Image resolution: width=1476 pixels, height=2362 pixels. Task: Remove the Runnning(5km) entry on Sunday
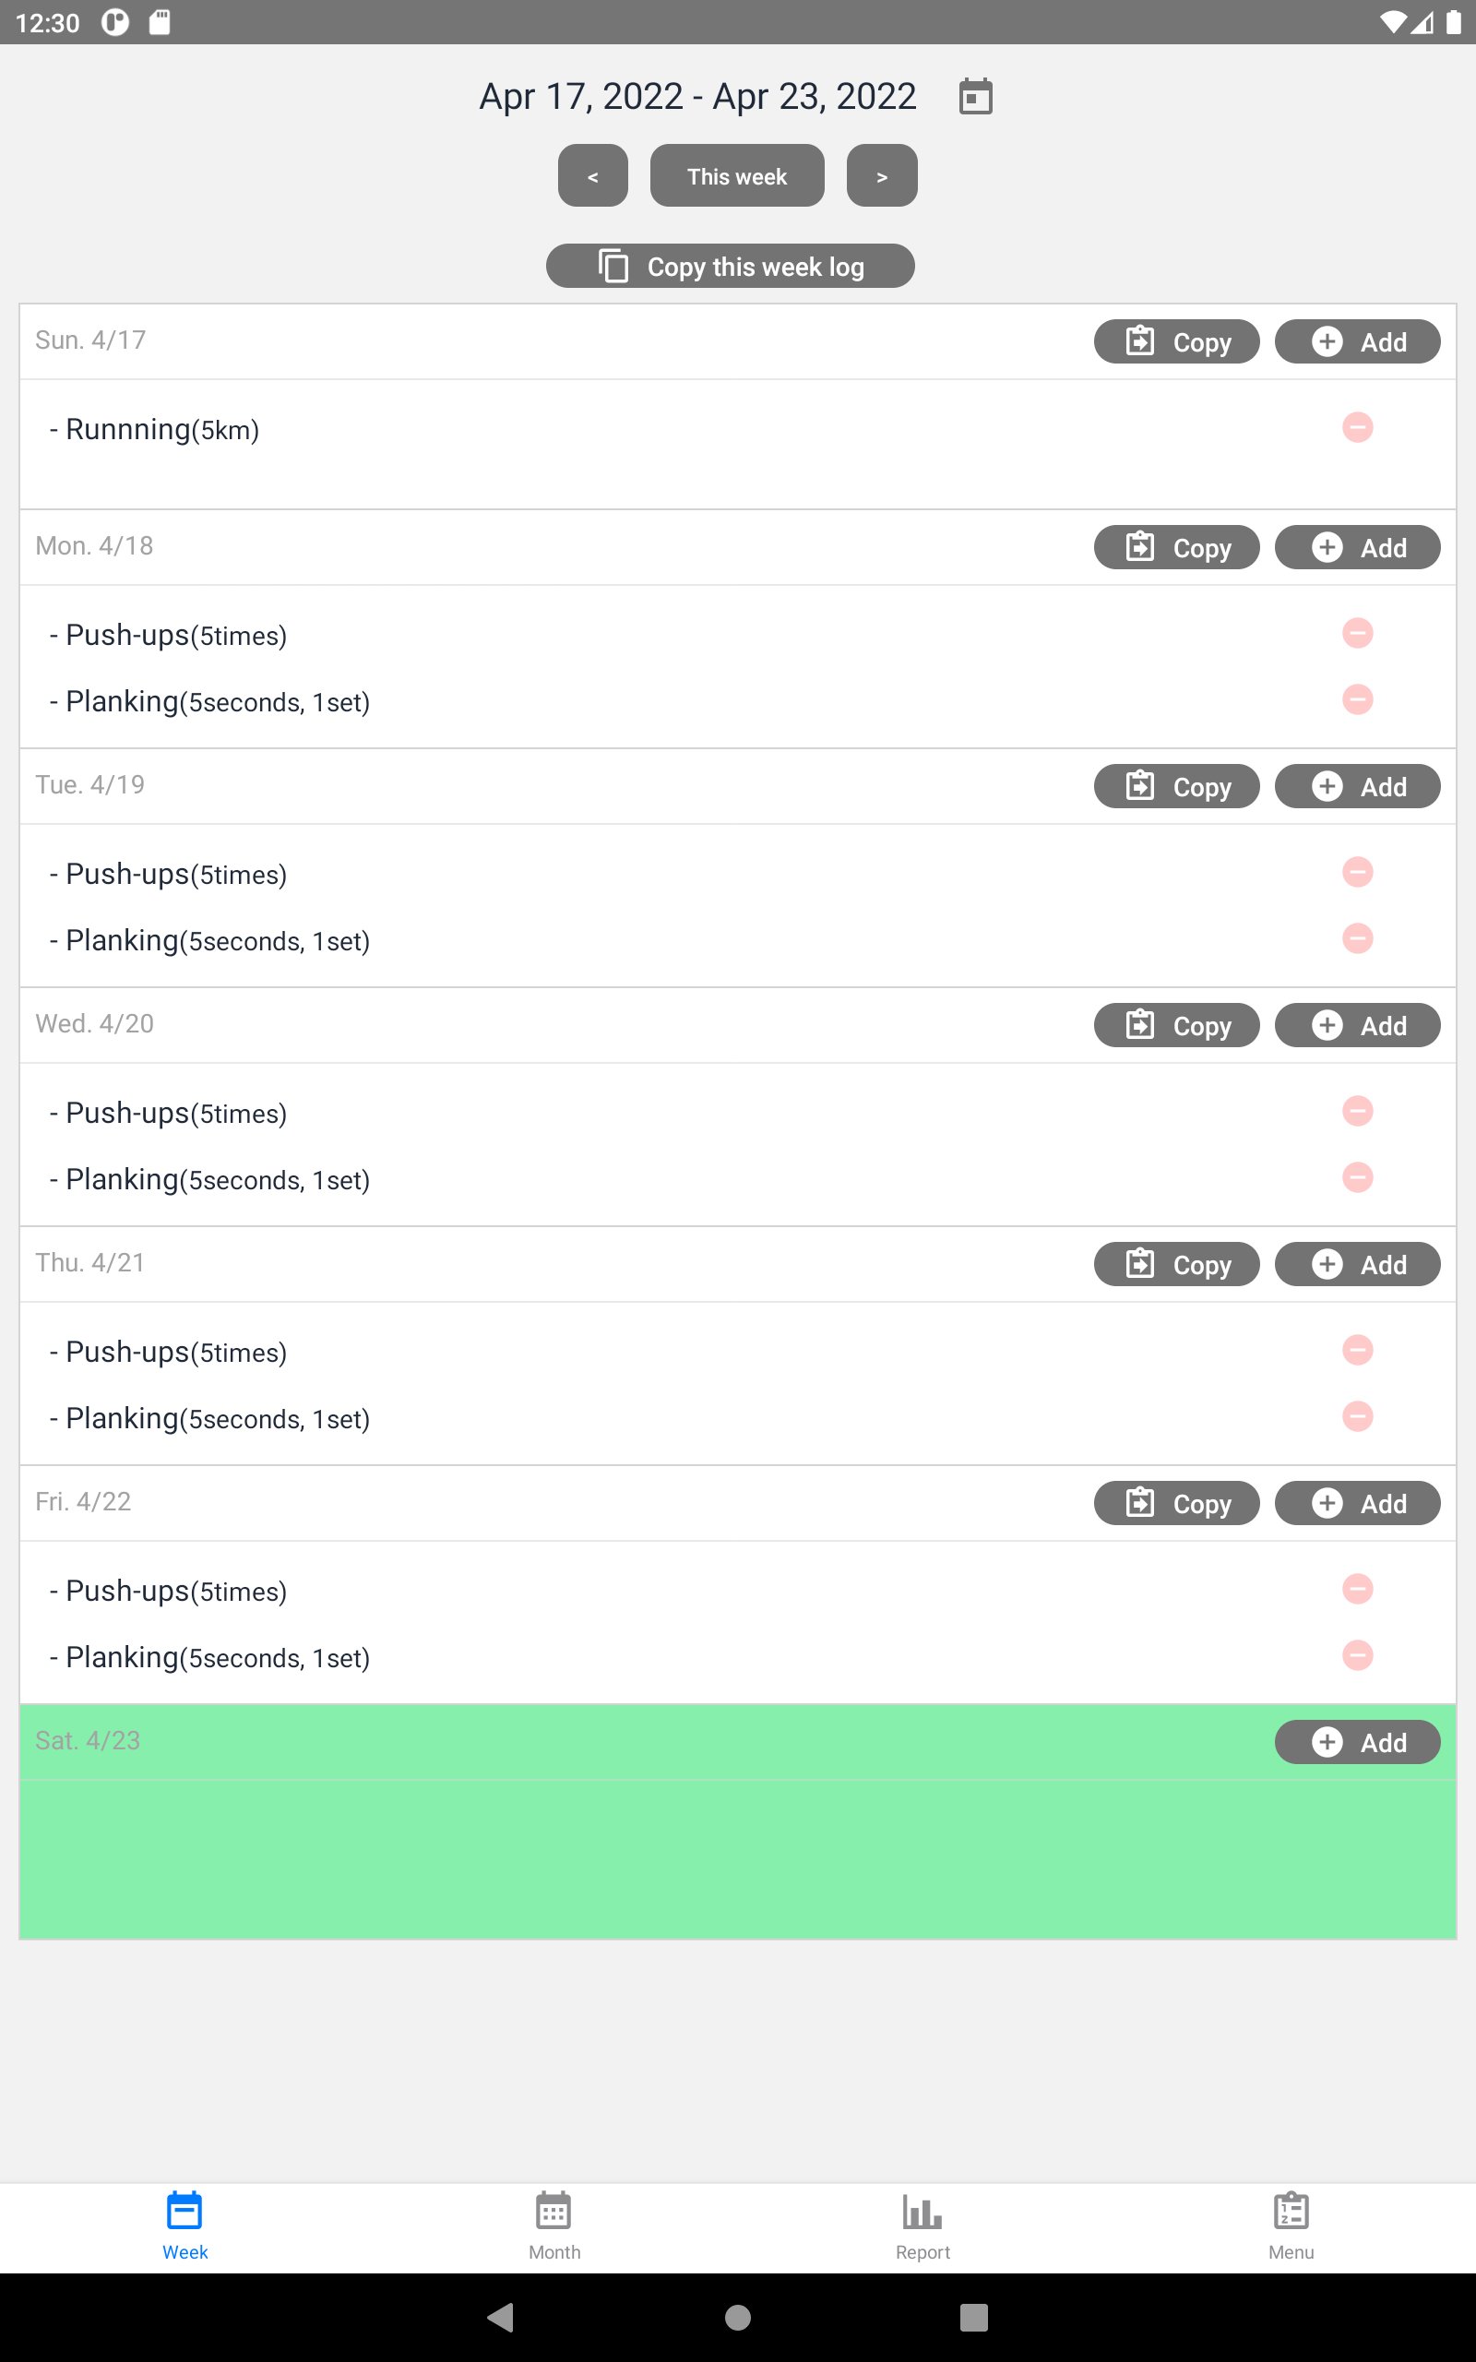[1357, 427]
